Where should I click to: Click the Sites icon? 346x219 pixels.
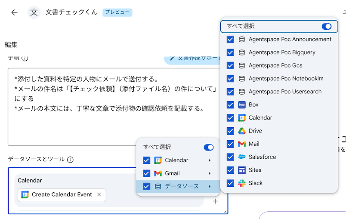[x=242, y=170]
